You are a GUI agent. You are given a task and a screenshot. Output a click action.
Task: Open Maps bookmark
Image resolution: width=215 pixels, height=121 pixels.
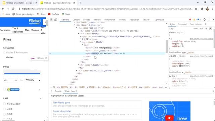click(x=66, y=14)
